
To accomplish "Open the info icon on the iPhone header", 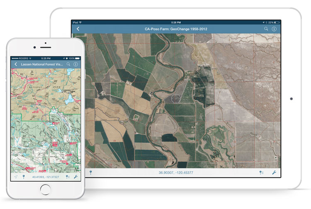I will 75,65.
